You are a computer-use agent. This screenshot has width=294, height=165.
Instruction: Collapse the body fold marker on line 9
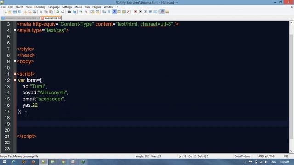pos(15,61)
